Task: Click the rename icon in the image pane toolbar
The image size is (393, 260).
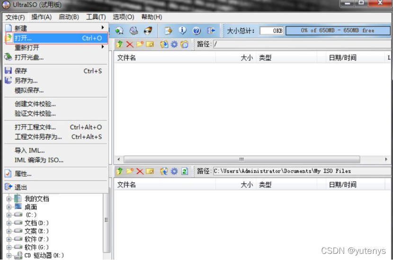Action: 150,45
